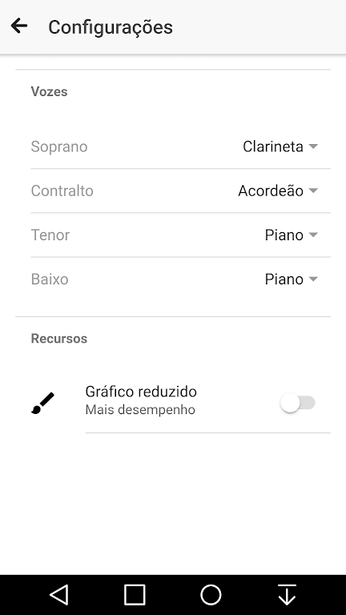Tap the Android home circle button
Image resolution: width=346 pixels, height=615 pixels.
pos(211,595)
